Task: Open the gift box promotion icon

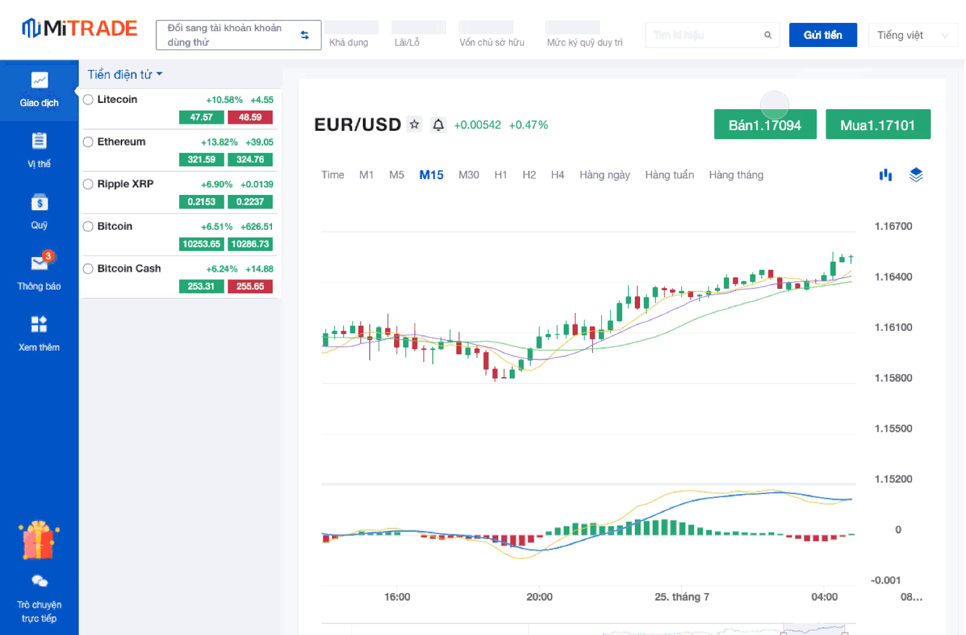Action: coord(39,540)
